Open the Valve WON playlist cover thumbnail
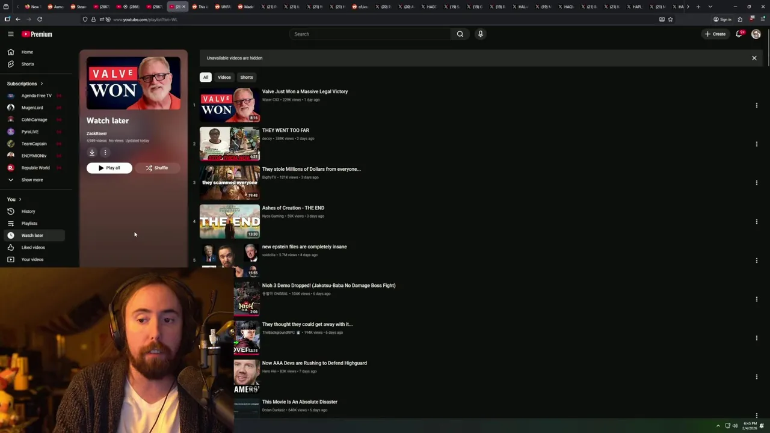 pos(134,84)
